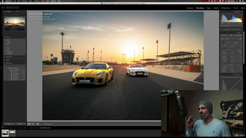Adjust the Temp slider
The image size is (246, 138).
tap(232, 45)
